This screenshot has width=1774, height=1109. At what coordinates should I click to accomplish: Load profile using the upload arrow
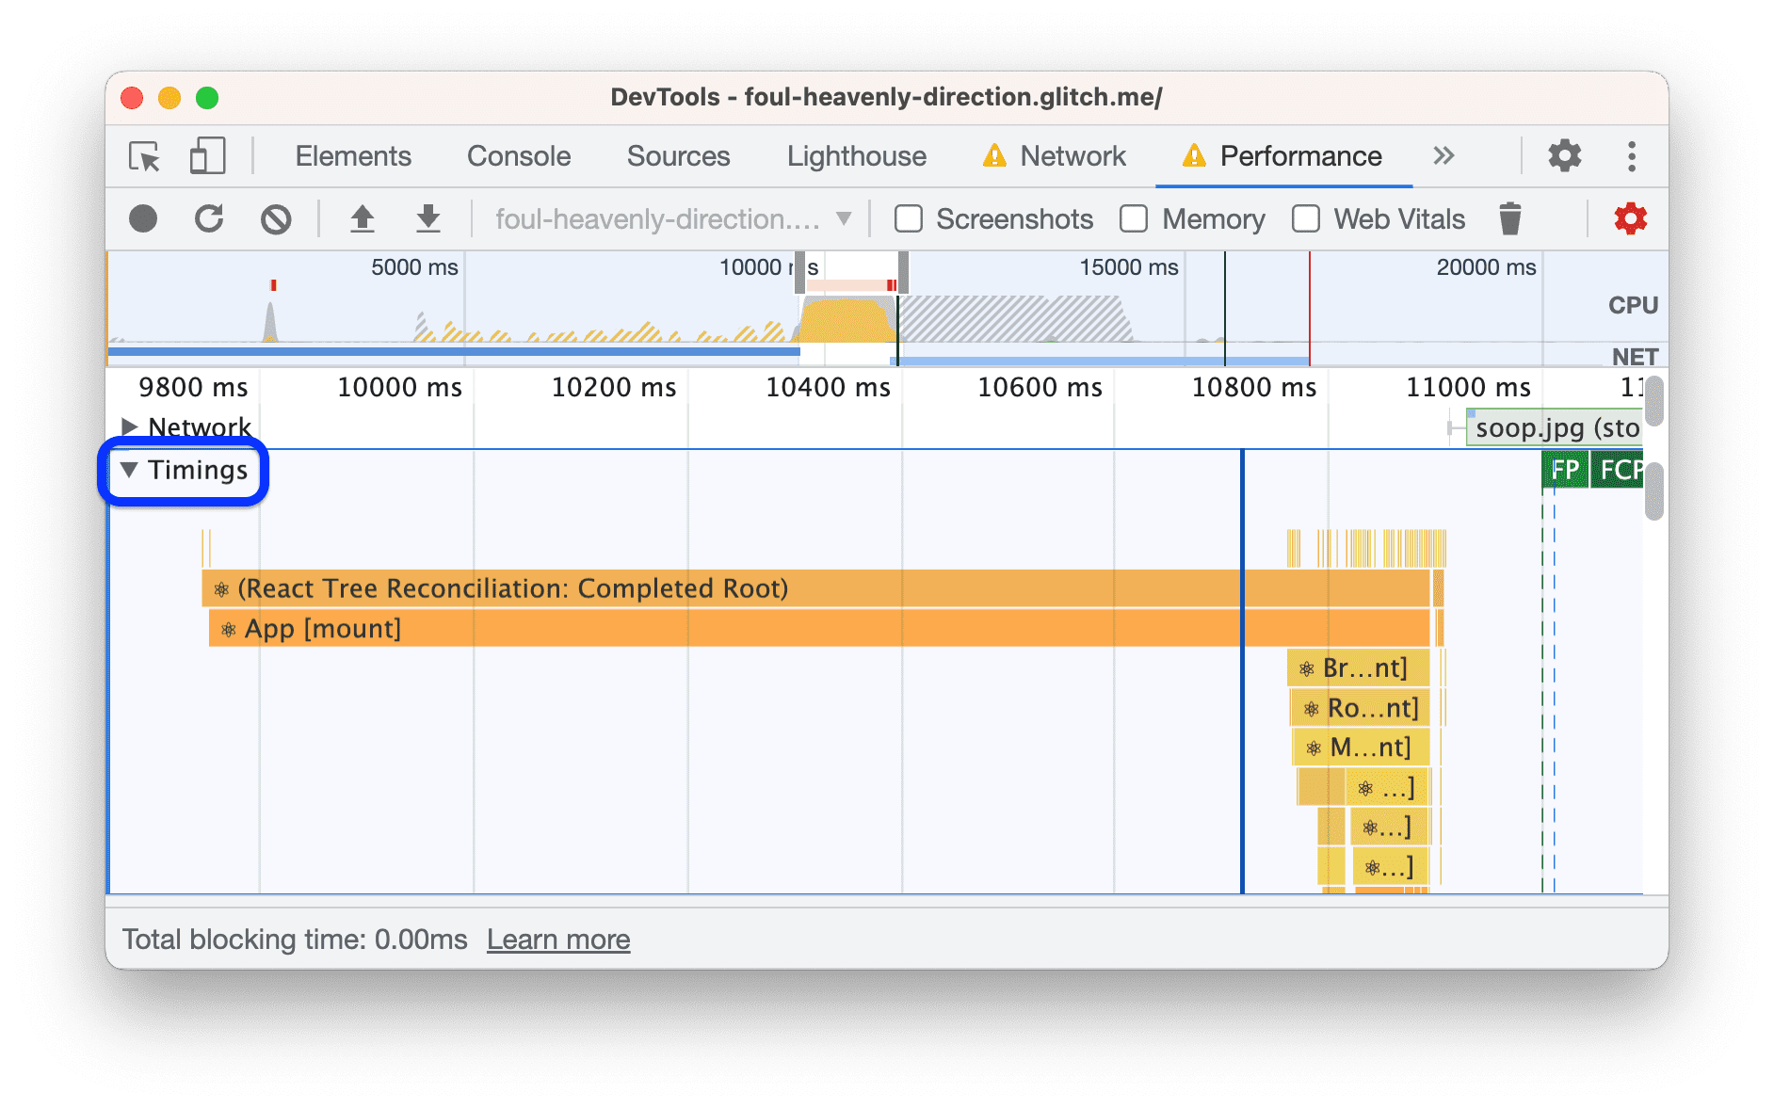pos(363,219)
